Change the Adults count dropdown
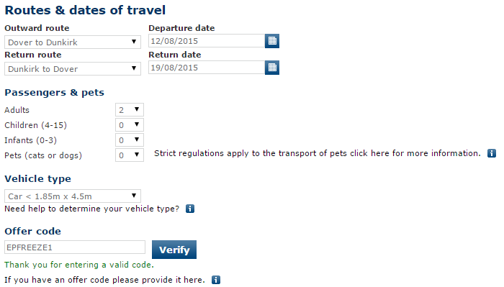Image resolution: width=504 pixels, height=287 pixels. pyautogui.click(x=130, y=110)
